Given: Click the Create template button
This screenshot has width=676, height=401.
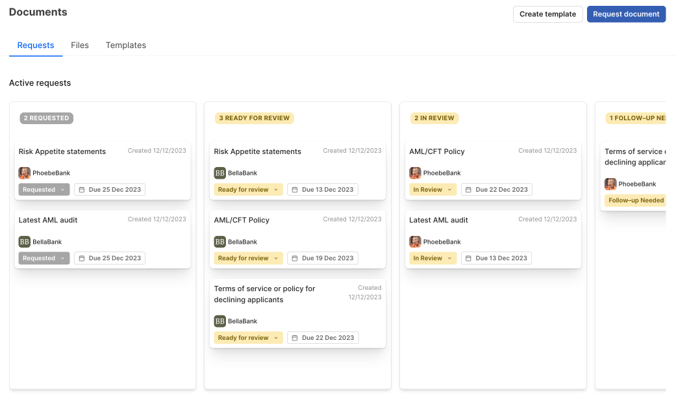Looking at the screenshot, I should click(547, 14).
